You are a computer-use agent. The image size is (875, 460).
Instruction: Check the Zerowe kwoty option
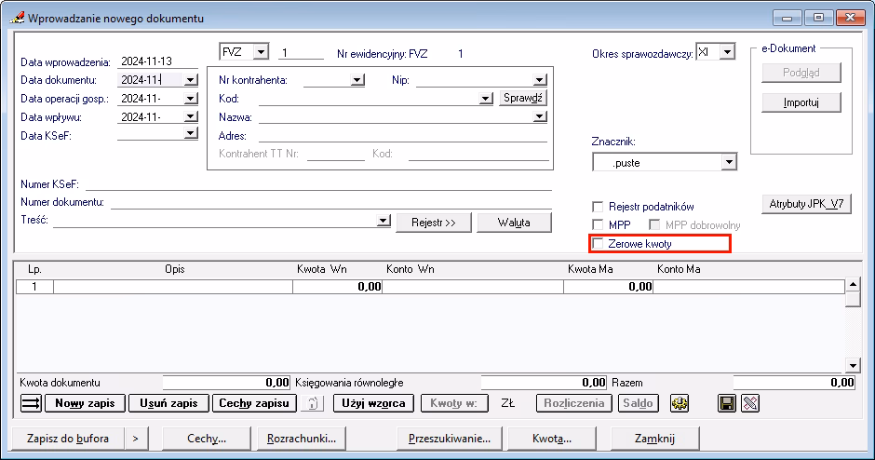point(599,244)
